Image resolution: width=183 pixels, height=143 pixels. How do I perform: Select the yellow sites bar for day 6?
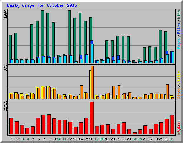(37, 93)
